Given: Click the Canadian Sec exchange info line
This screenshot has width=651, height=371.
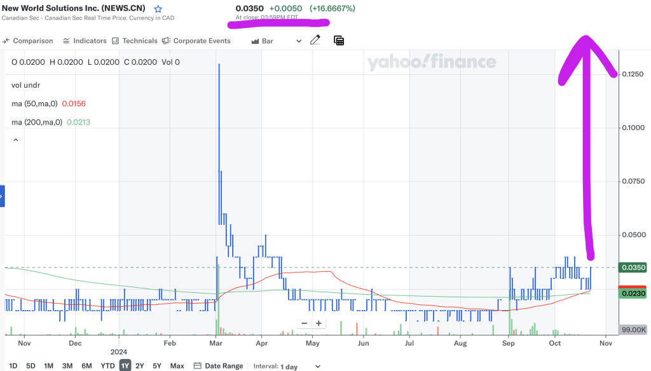Looking at the screenshot, I should [x=88, y=18].
